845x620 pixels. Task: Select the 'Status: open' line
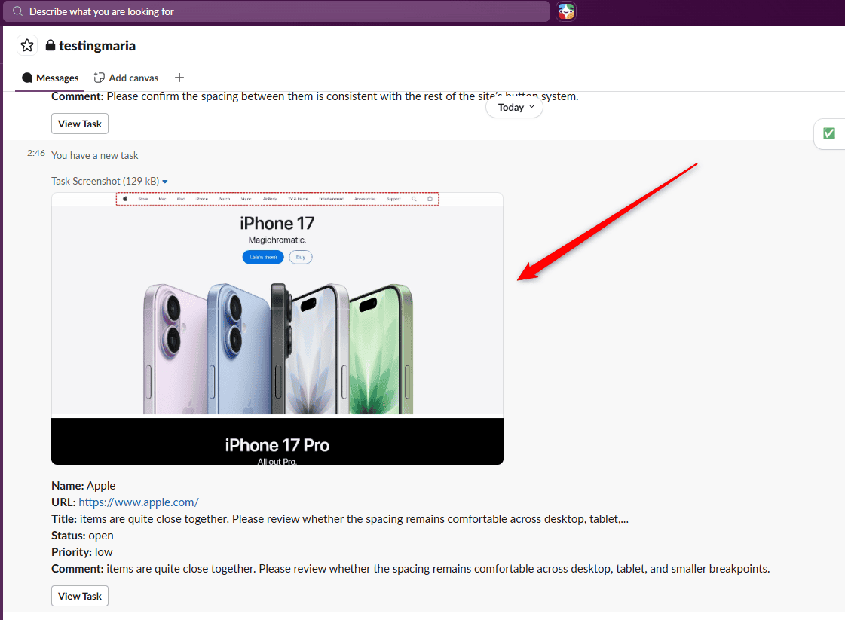[82, 536]
